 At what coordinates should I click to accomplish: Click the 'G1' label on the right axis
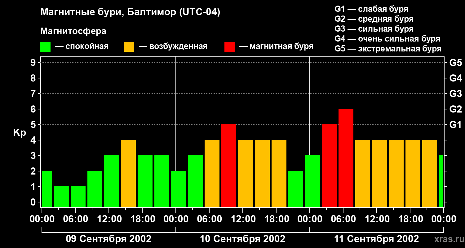[x=455, y=125]
